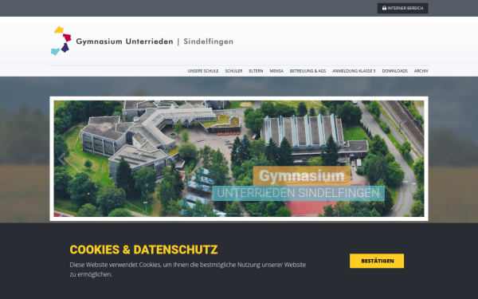Open the Downloads menu item

coord(395,71)
